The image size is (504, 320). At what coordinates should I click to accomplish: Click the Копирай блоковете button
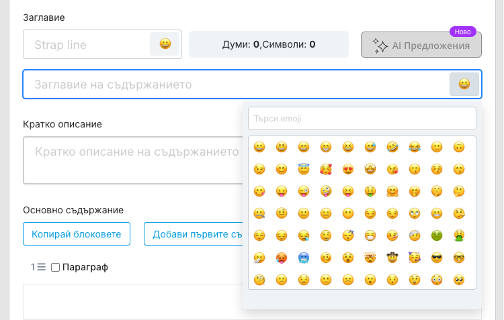(x=77, y=234)
